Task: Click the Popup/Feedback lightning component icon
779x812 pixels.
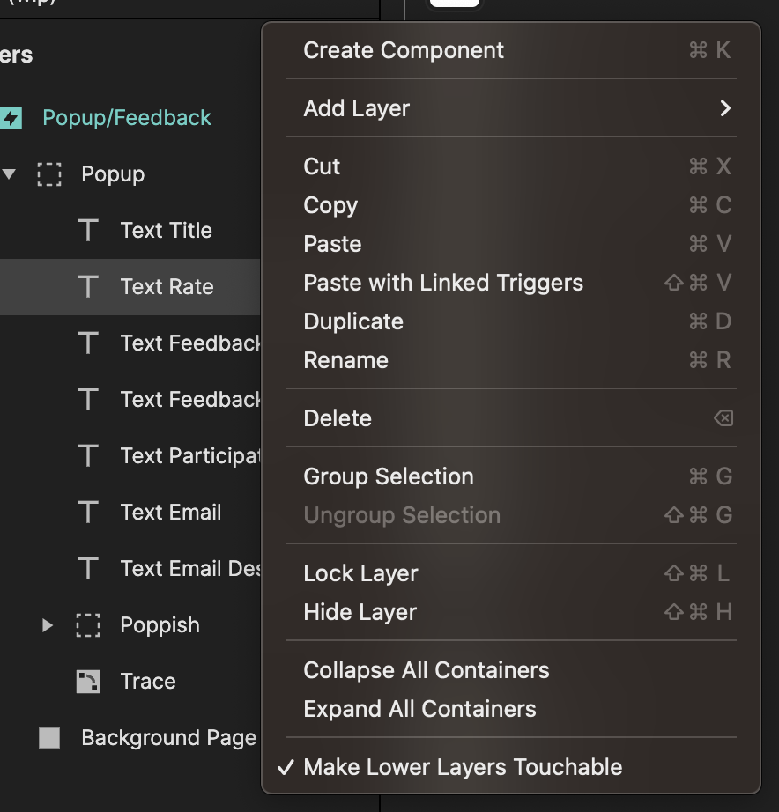Action: tap(11, 117)
